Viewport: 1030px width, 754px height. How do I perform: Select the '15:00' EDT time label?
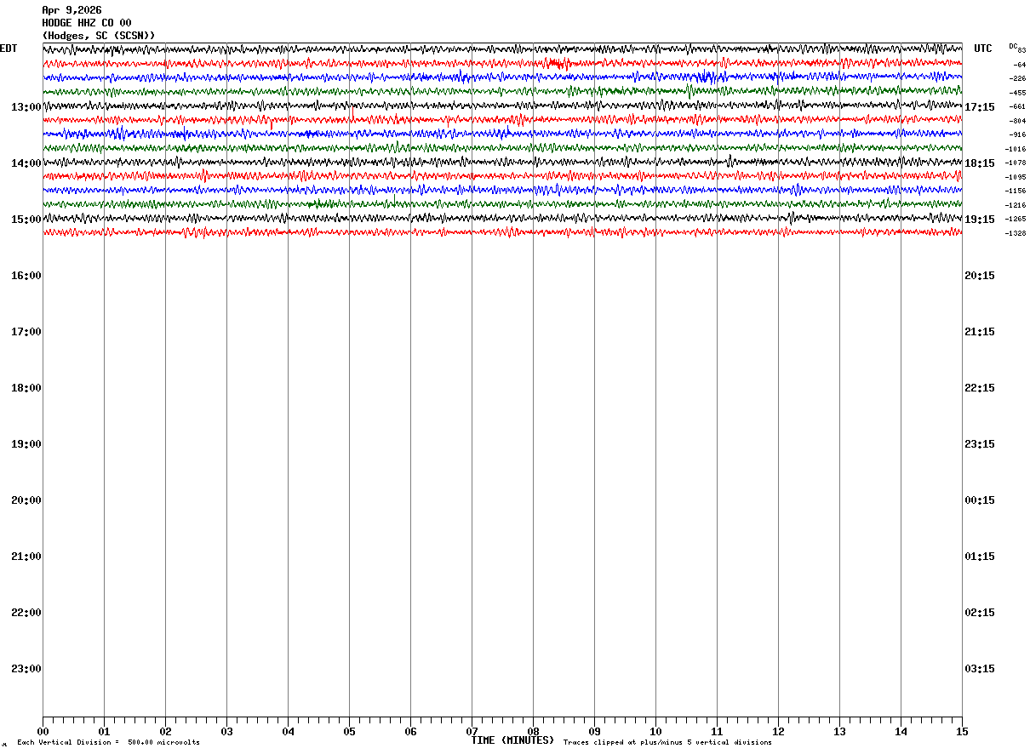(26, 220)
